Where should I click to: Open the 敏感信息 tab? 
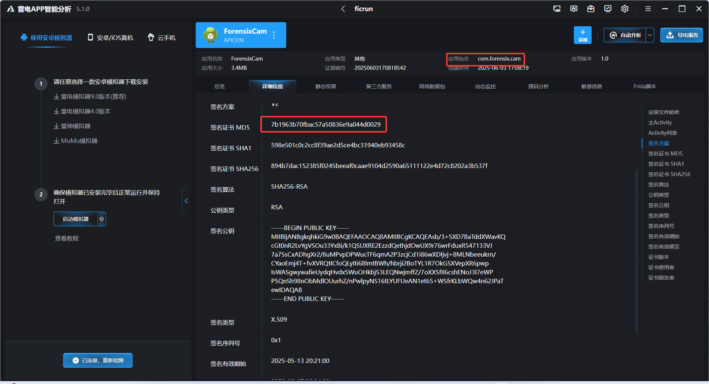point(592,86)
